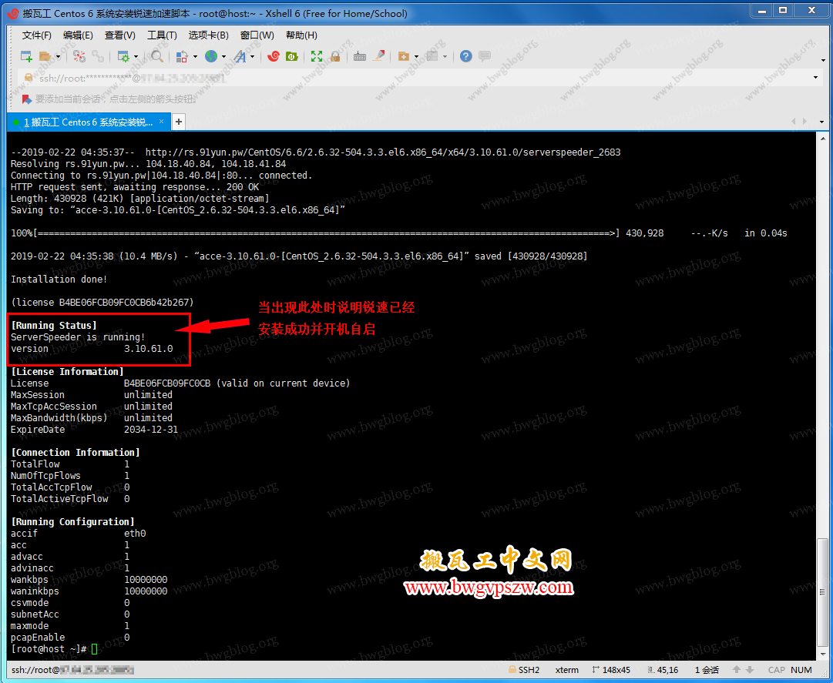The height and width of the screenshot is (683, 833).
Task: Expand the tab list arrow at far right
Action: coord(822,122)
